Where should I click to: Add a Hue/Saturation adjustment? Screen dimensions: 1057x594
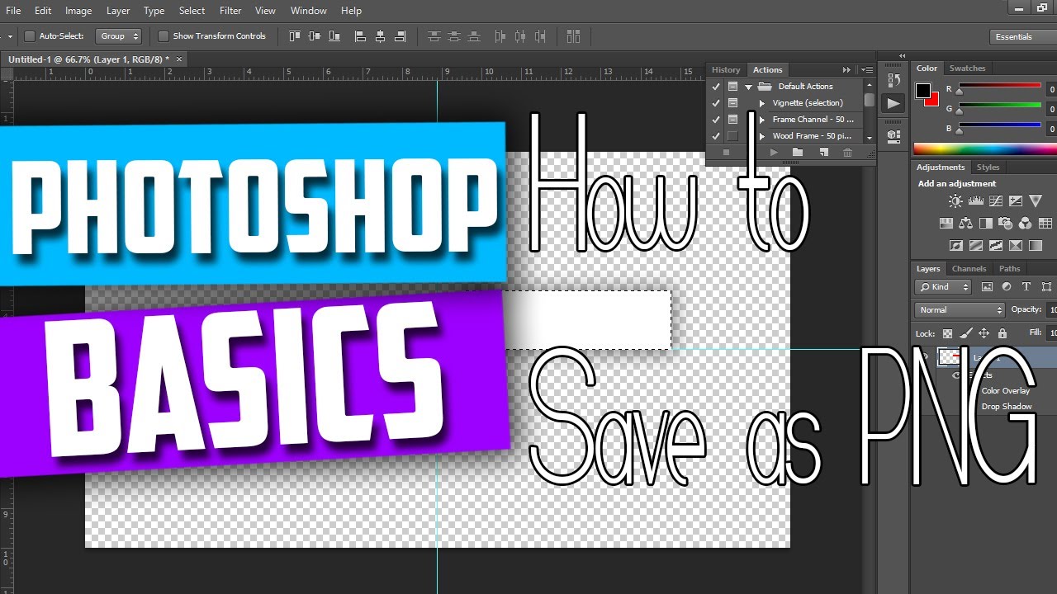(946, 224)
